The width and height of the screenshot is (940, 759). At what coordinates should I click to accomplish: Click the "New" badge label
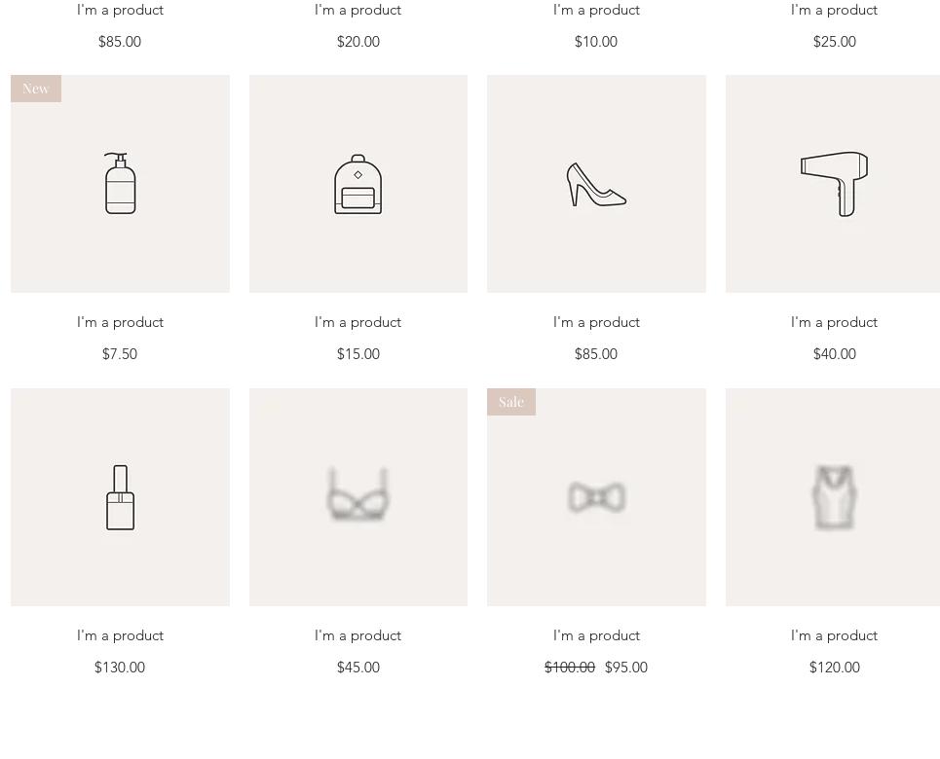(x=36, y=89)
